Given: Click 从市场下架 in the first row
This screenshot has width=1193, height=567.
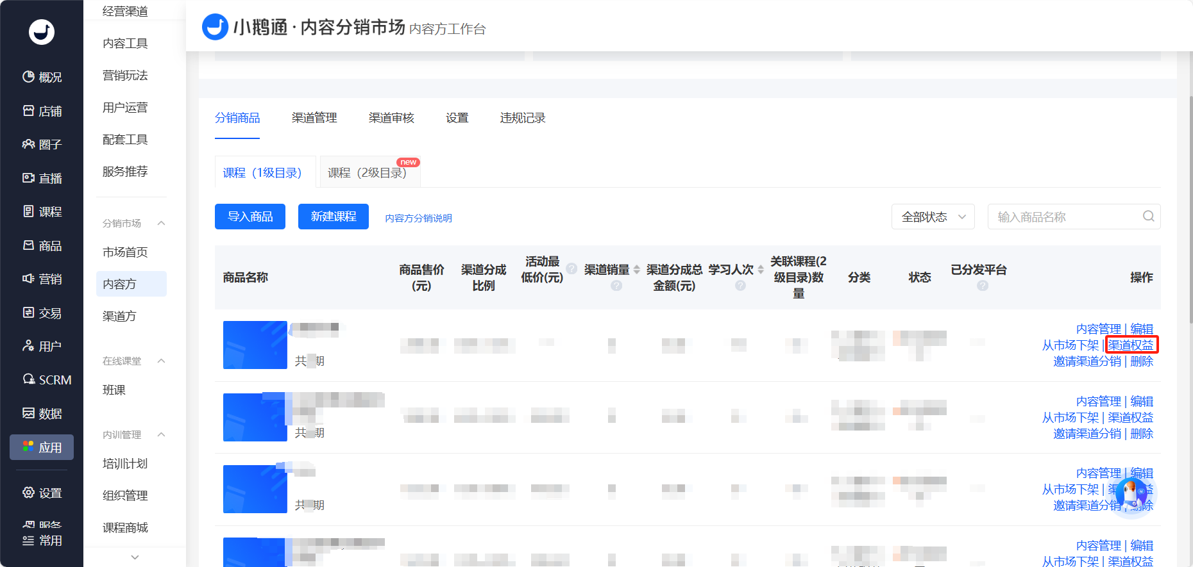Looking at the screenshot, I should tap(1070, 345).
